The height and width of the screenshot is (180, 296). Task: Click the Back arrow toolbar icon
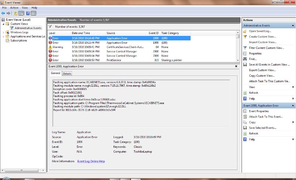pyautogui.click(x=3, y=13)
